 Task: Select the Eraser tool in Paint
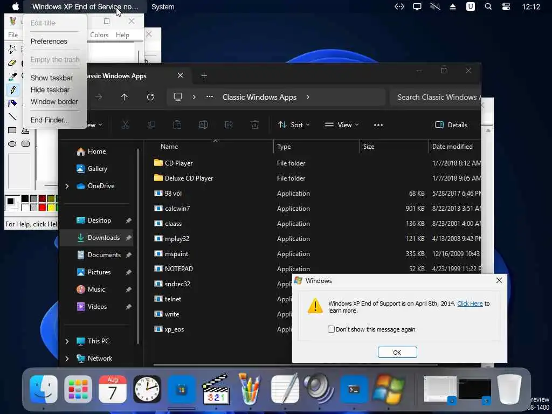12,63
